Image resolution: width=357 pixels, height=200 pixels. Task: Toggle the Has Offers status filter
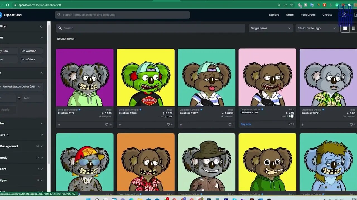tap(31, 59)
